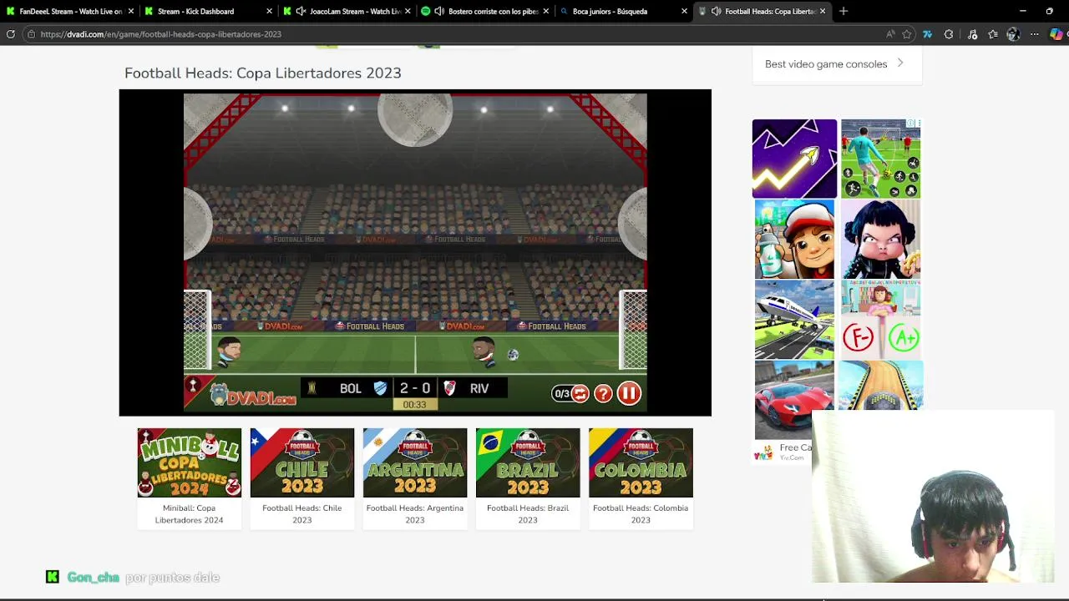Open 'Best video game consoles' link

[x=825, y=63]
